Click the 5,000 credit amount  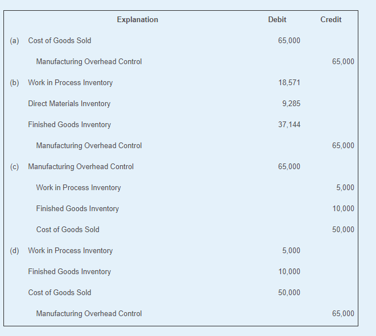(x=345, y=188)
